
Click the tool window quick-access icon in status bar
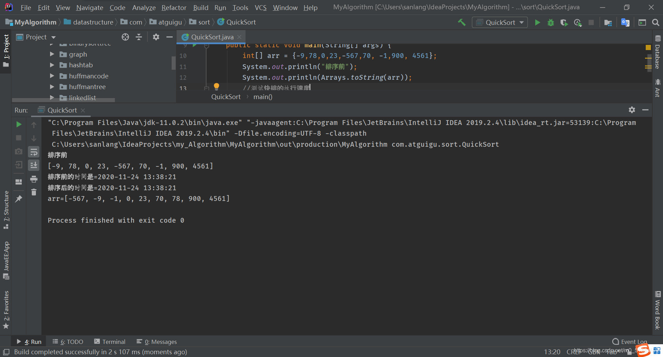tap(6, 352)
